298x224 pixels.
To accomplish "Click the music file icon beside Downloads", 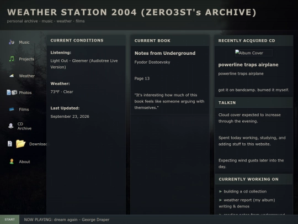I will coord(10,144).
